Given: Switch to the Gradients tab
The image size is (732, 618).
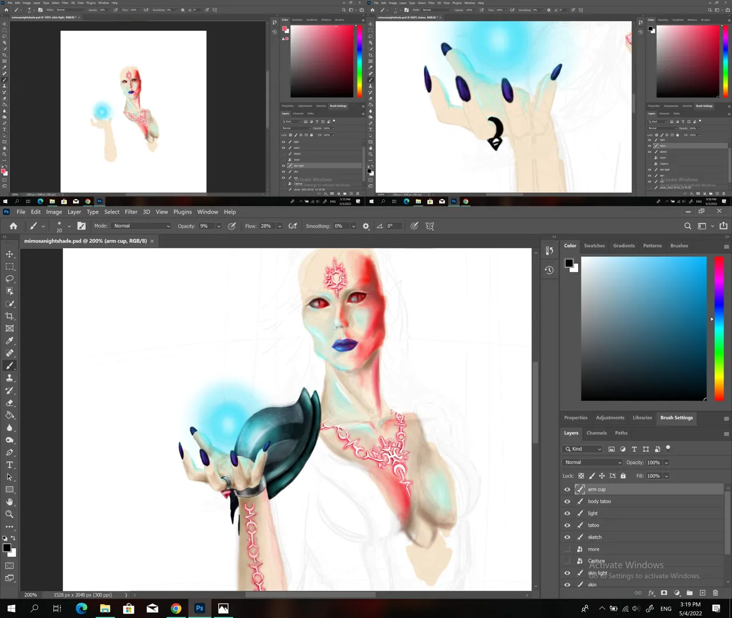Looking at the screenshot, I should coord(624,245).
